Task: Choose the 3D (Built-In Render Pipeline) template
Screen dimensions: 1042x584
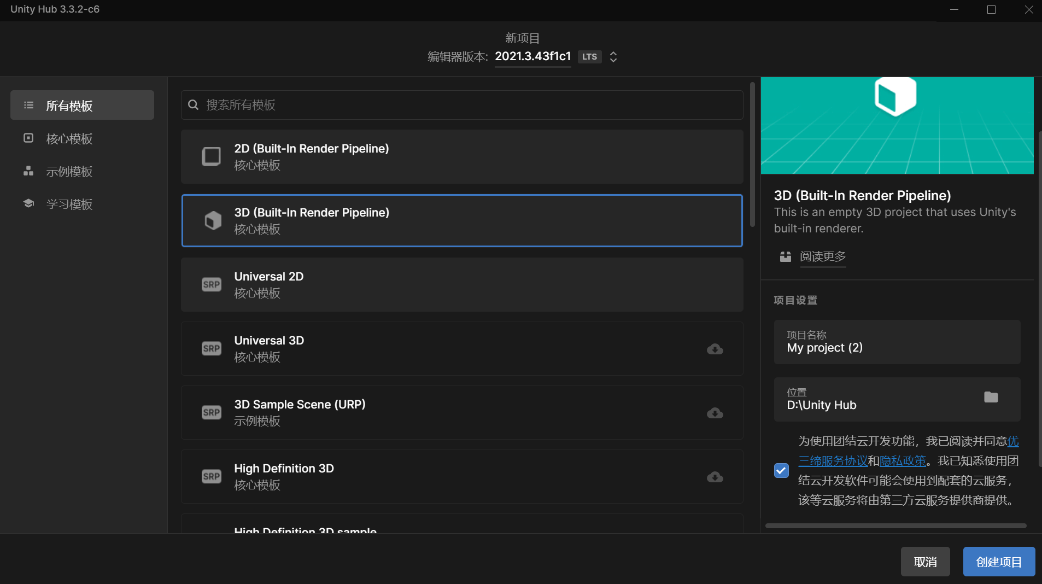Action: 462,220
